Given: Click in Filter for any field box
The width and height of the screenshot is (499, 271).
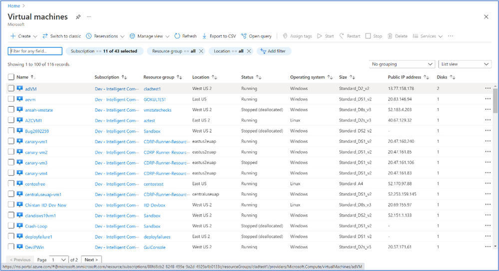Looking at the screenshot, I should (x=35, y=51).
